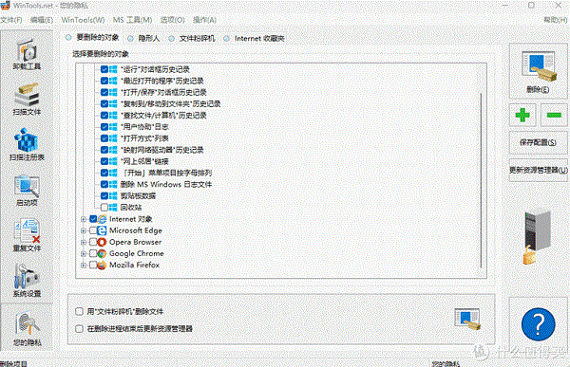Check the Mozilla Firefox checkbox
The width and height of the screenshot is (570, 367).
[x=93, y=265]
